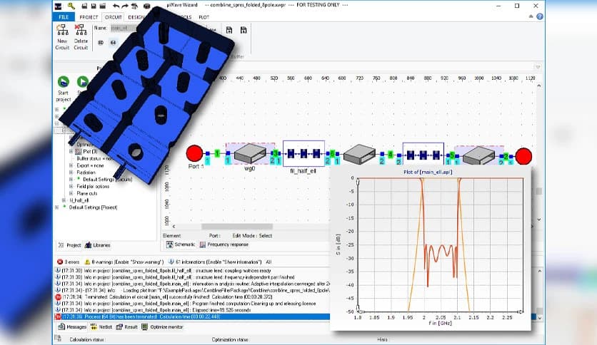Image resolution: width=597 pixels, height=345 pixels.
Task: Click the third save-all icon in title bar
Action: (x=102, y=6)
